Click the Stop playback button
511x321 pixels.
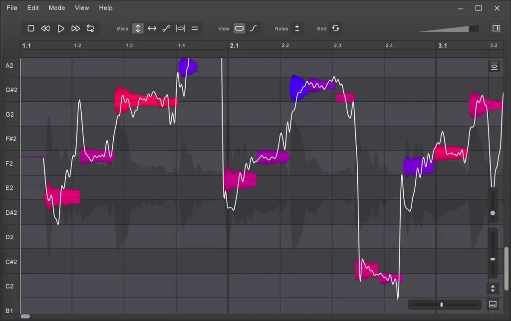click(x=31, y=28)
